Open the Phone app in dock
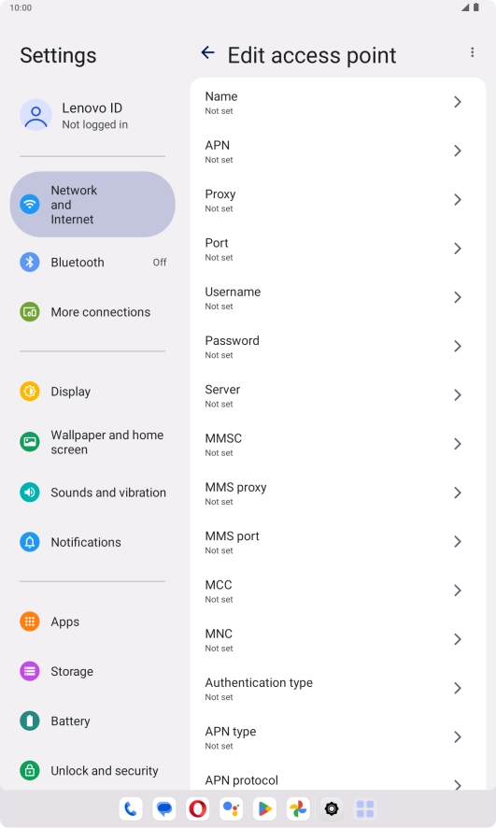This screenshot has width=496, height=828. point(131,808)
